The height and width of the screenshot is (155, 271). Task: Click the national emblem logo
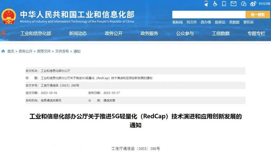(x=9, y=16)
